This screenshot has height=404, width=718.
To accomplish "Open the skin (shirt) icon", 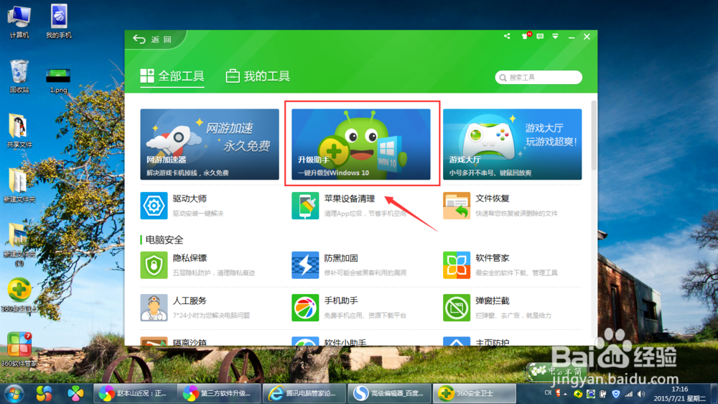I will point(526,36).
